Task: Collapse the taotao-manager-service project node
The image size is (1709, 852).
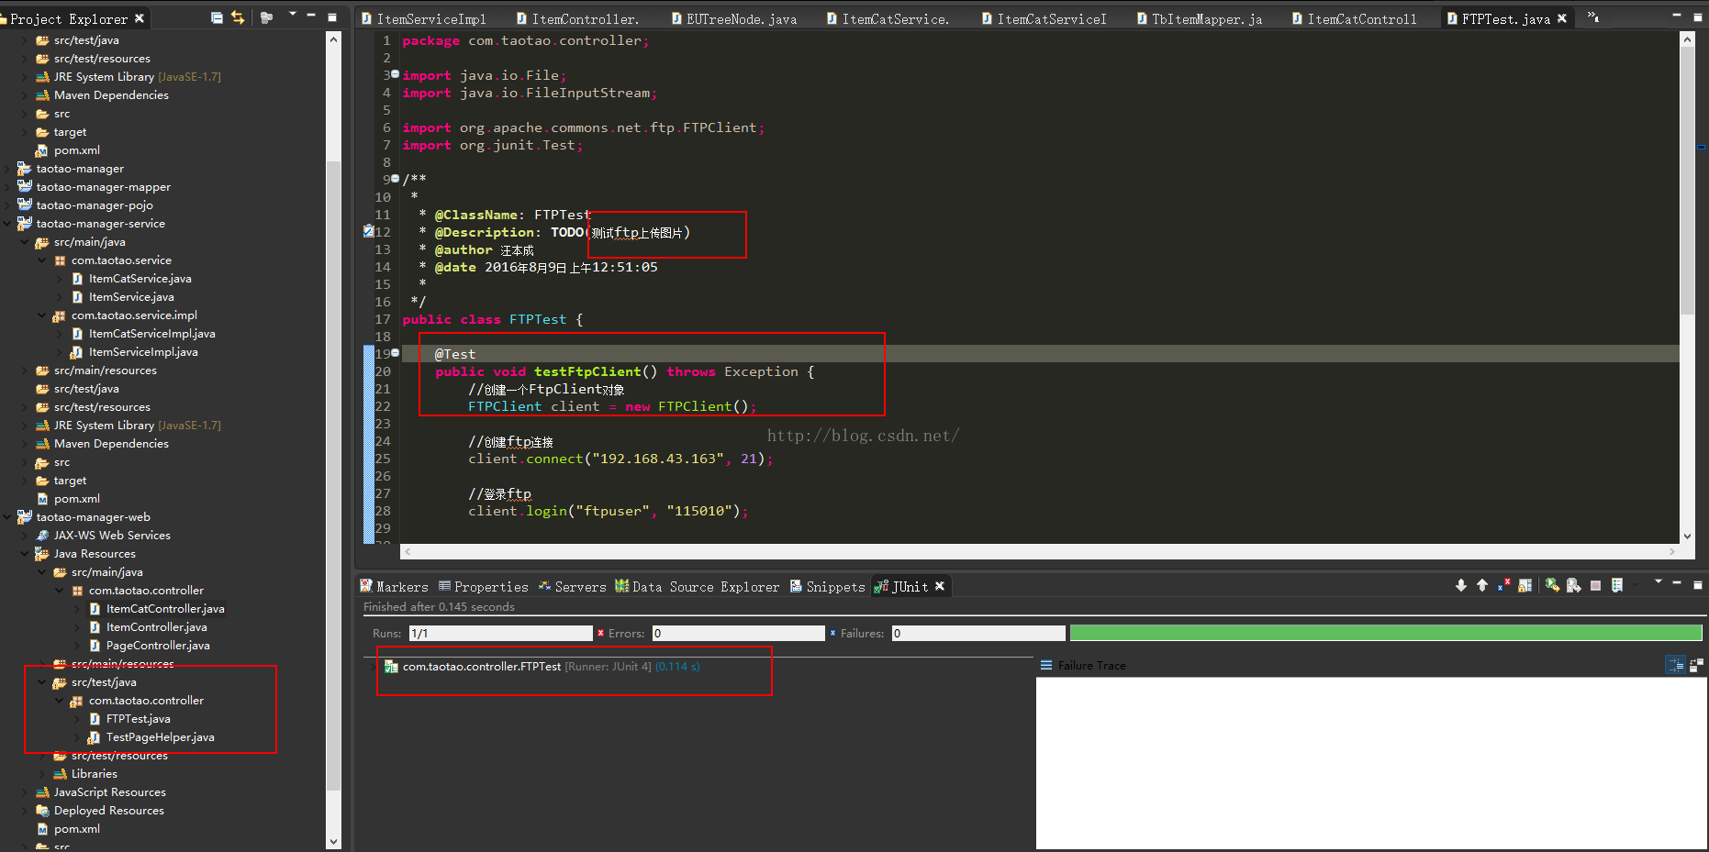Action: [7, 224]
